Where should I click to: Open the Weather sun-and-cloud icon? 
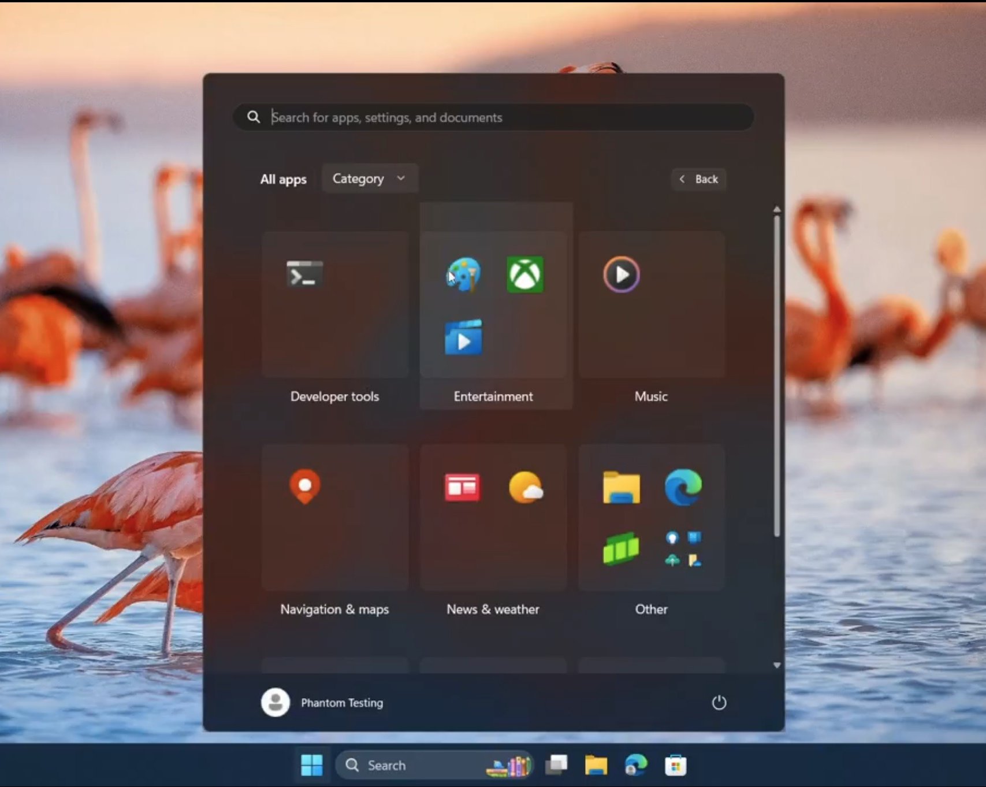[x=526, y=487]
